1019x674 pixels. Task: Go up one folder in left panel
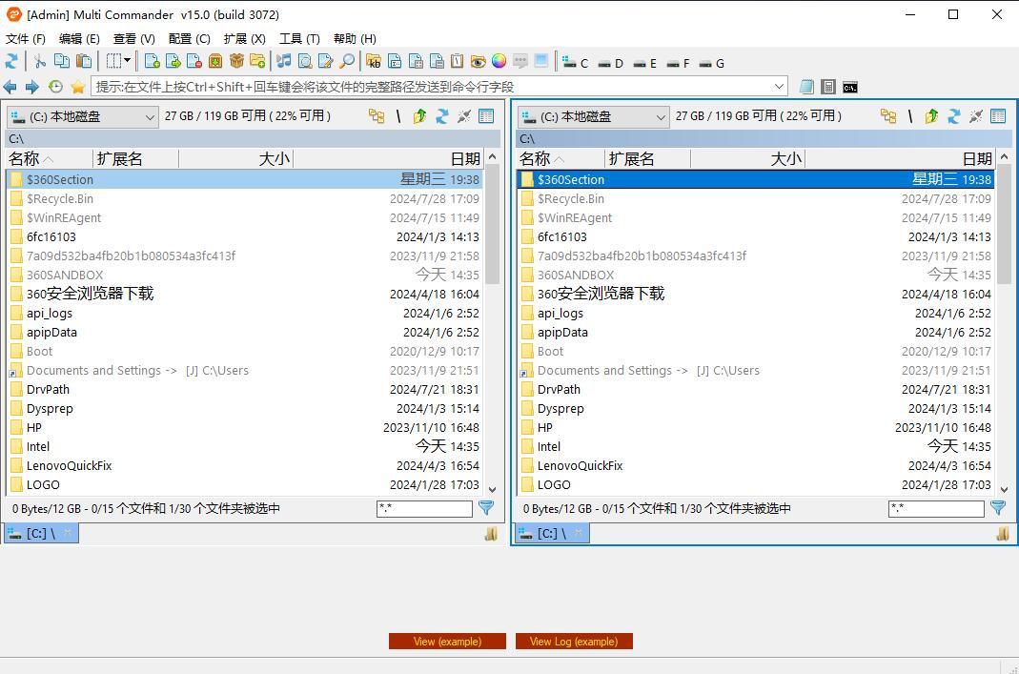[420, 116]
